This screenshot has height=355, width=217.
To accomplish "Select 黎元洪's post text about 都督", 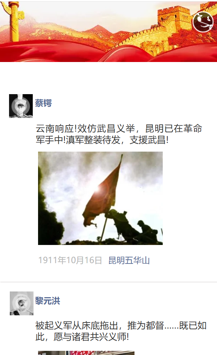I will (x=121, y=331).
